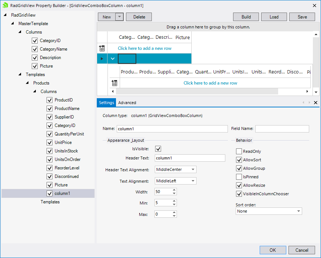Decrease the Max spinner value
The image size is (321, 258).
click(174, 216)
